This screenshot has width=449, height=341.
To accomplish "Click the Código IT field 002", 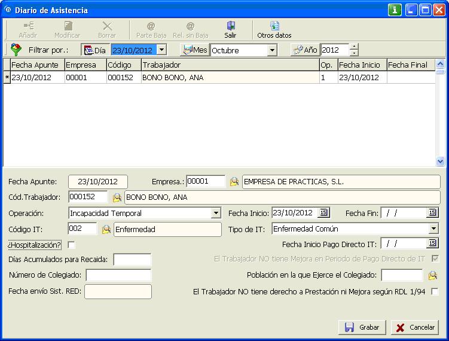I will 83,229.
